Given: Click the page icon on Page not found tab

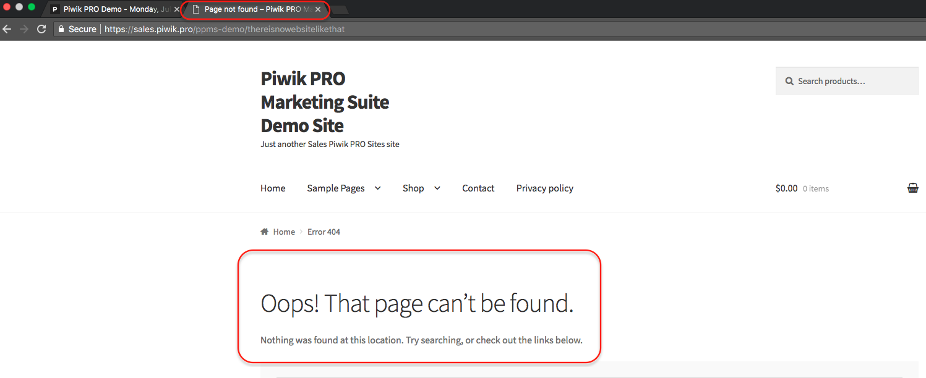Looking at the screenshot, I should pos(196,9).
